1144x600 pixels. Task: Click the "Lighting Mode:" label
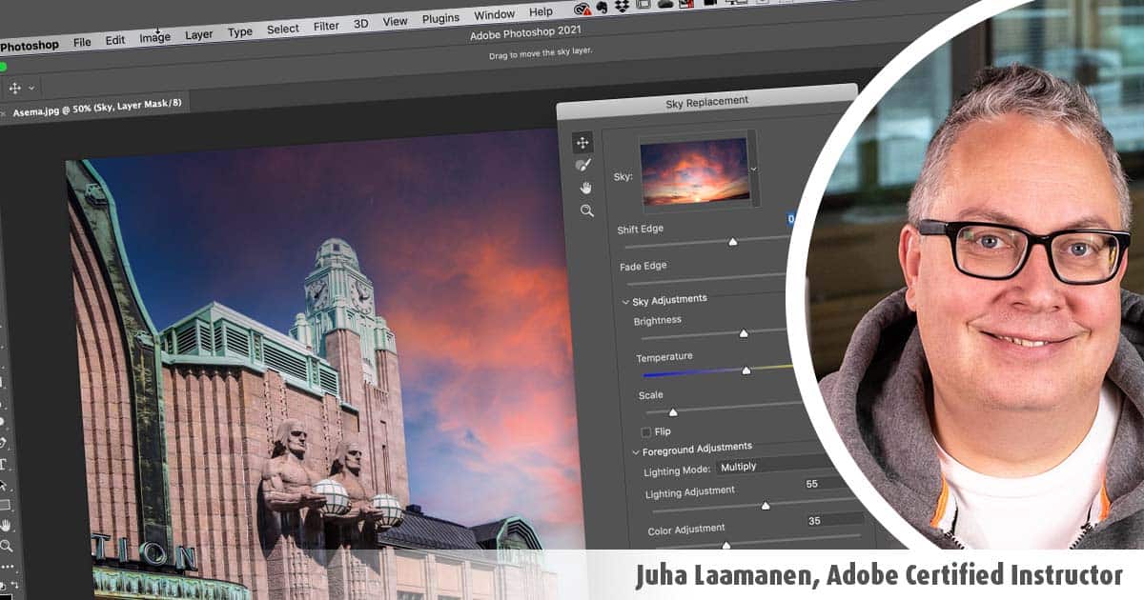677,470
